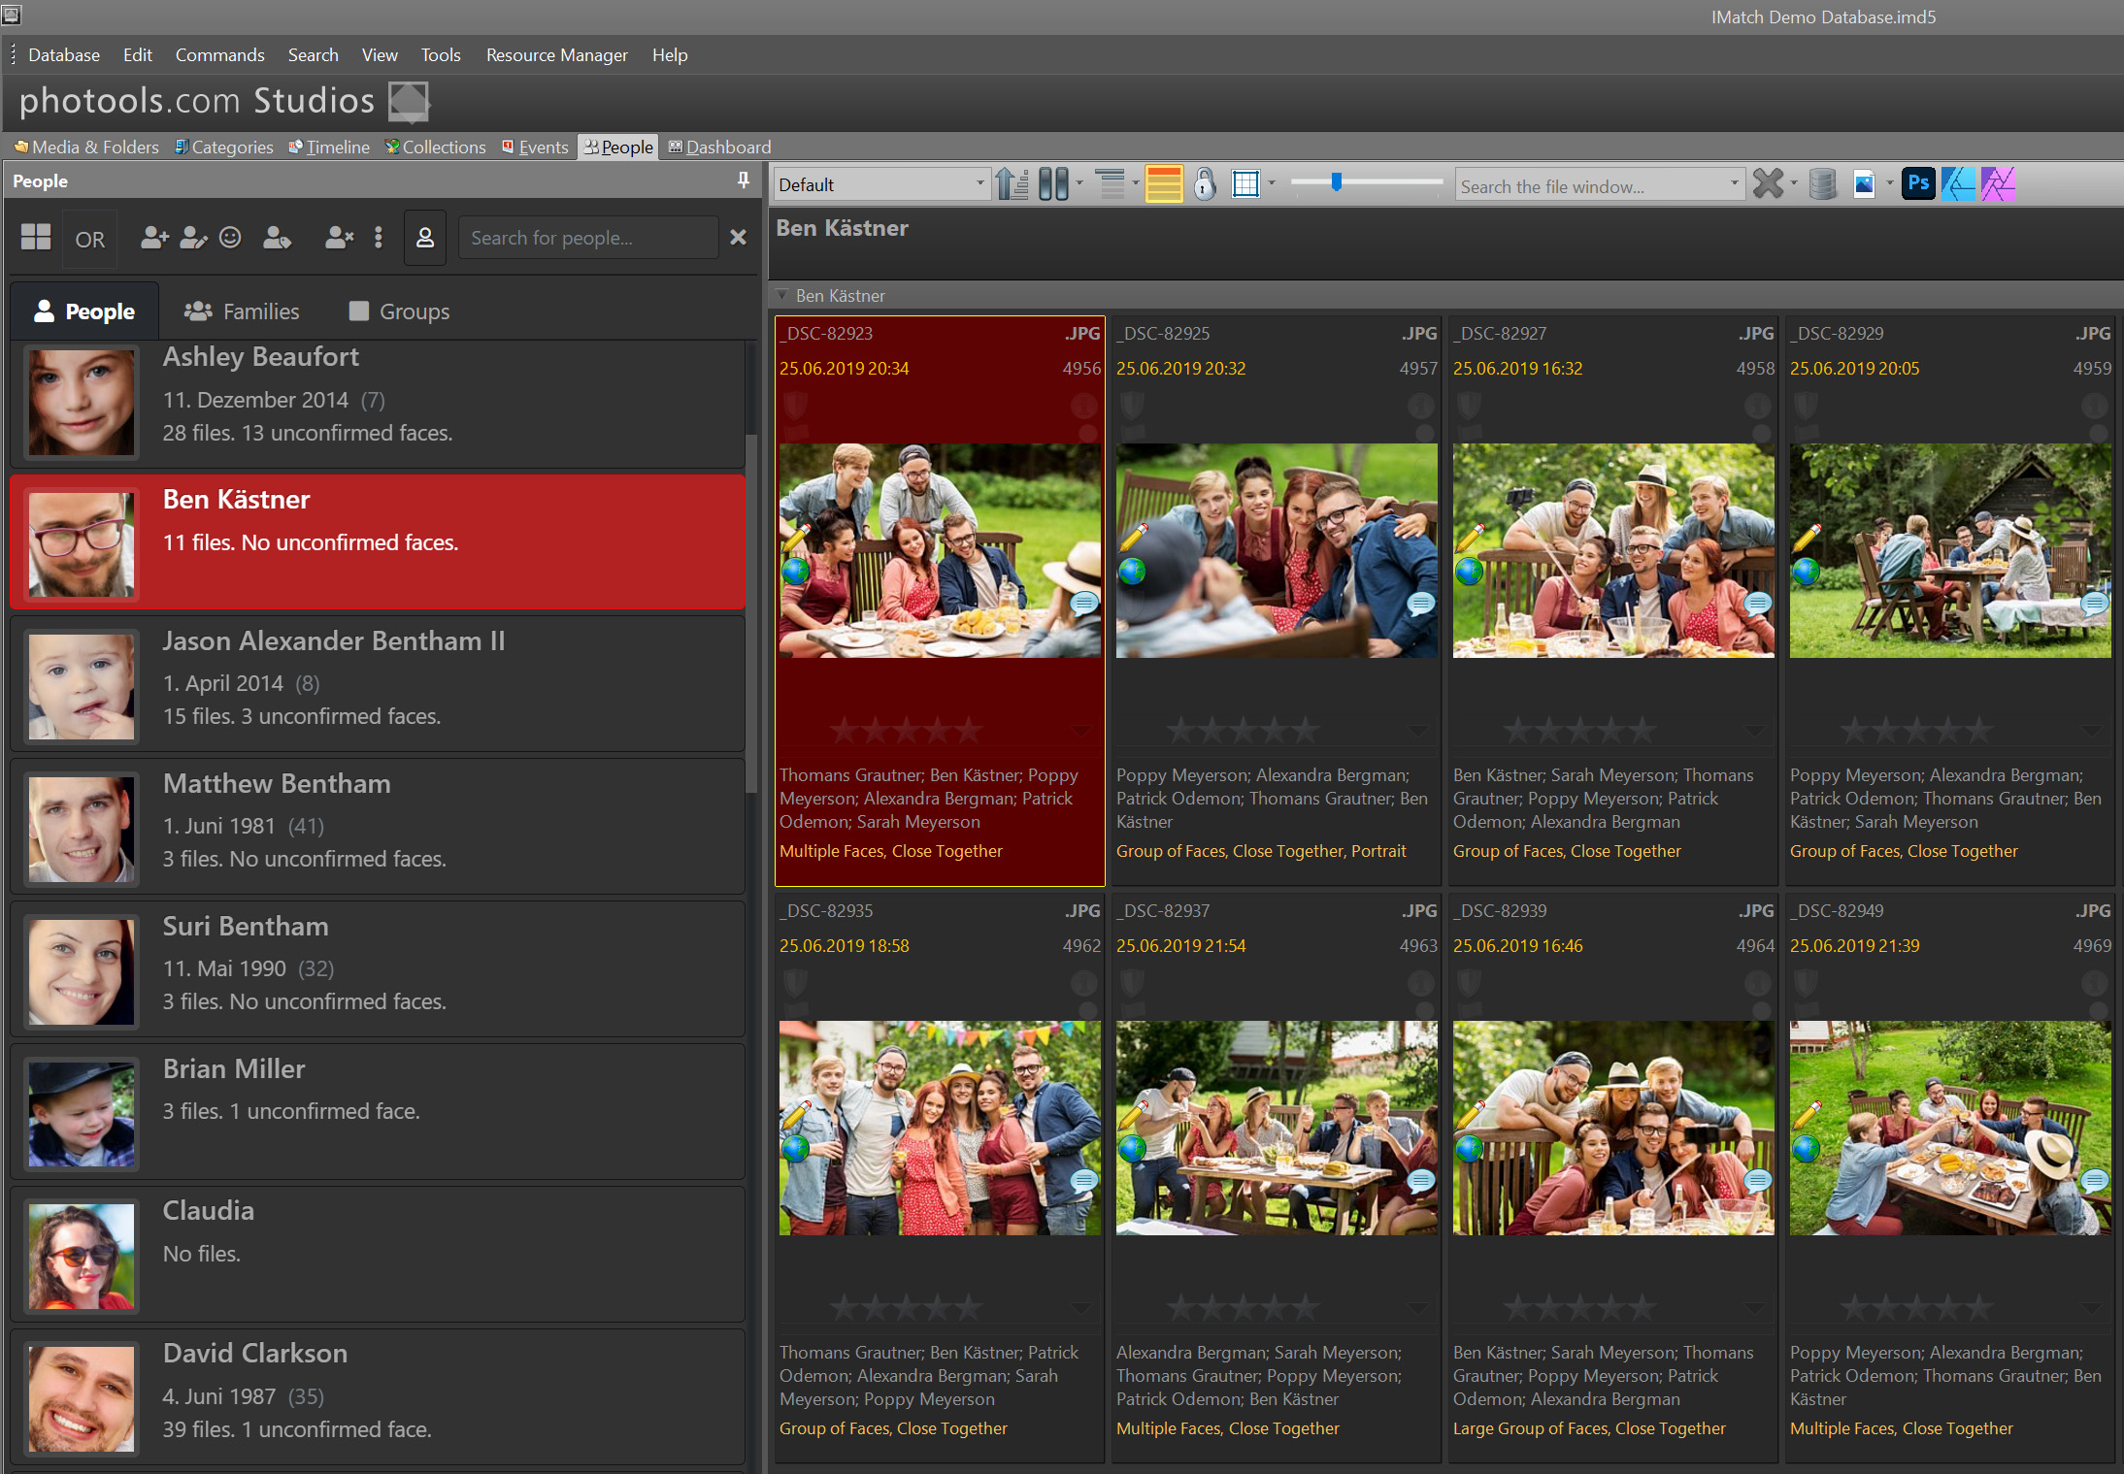Open the Collections navigation item
The width and height of the screenshot is (2124, 1474).
(x=446, y=147)
